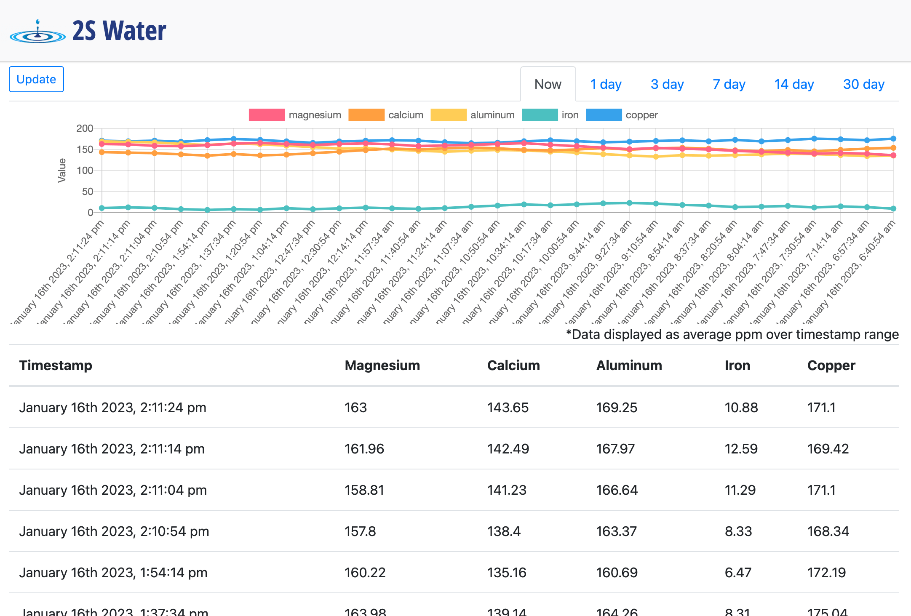Viewport: 911px width, 616px height.
Task: Click the Value y-axis label
Action: [62, 171]
